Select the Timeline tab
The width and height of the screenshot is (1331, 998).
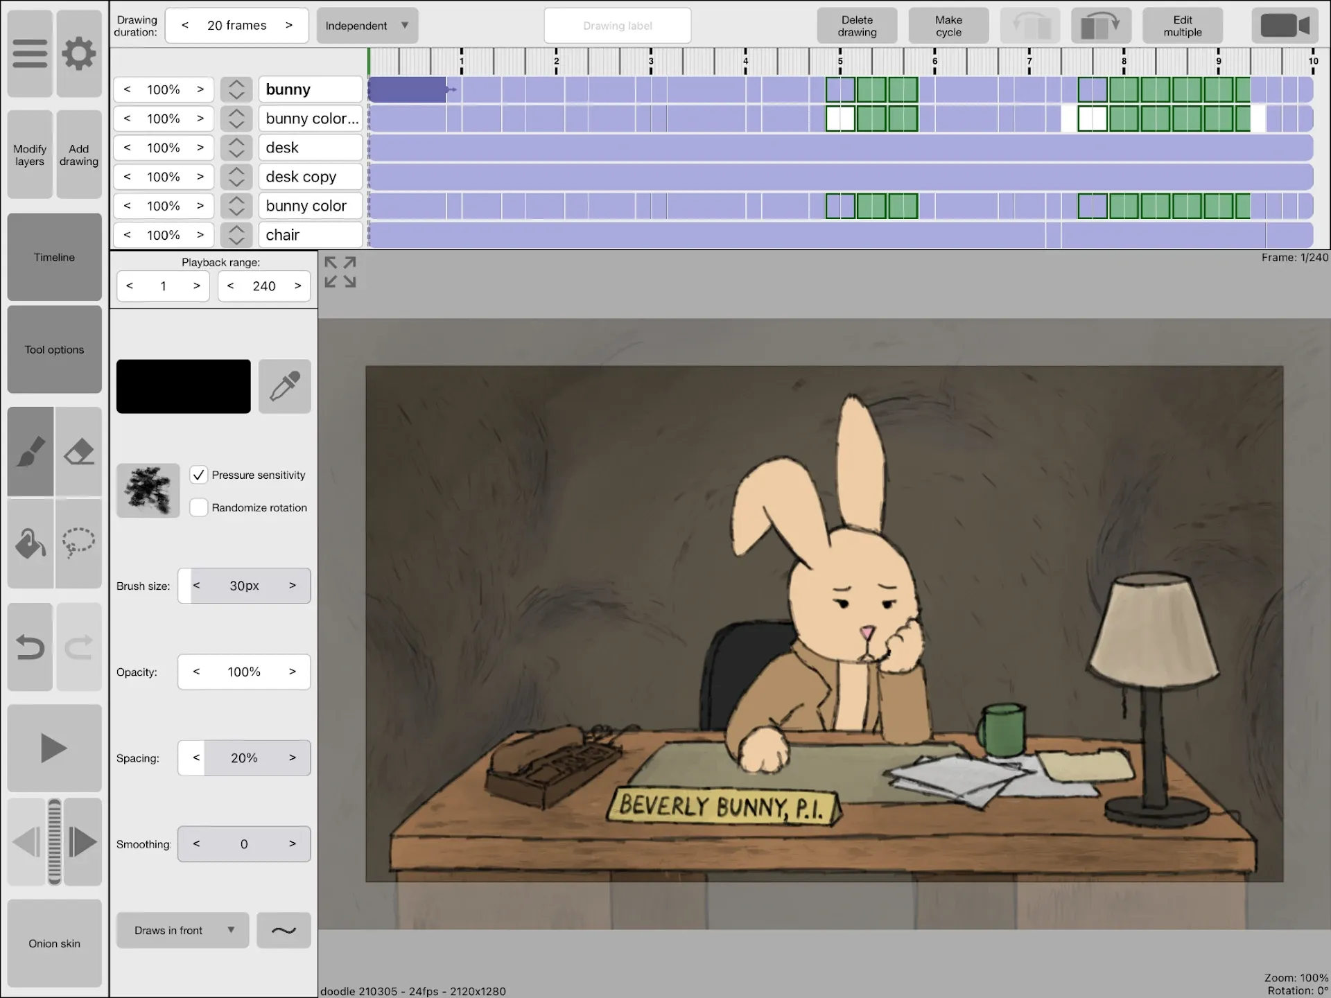[53, 257]
